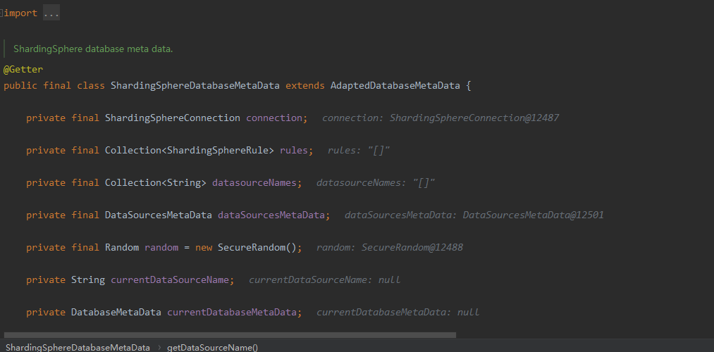Click the currentDataSourceName field name
The width and height of the screenshot is (714, 352).
pyautogui.click(x=170, y=279)
